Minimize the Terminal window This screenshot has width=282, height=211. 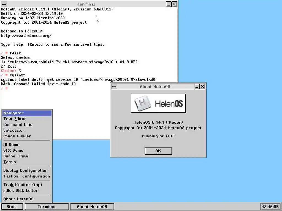click(169, 4)
